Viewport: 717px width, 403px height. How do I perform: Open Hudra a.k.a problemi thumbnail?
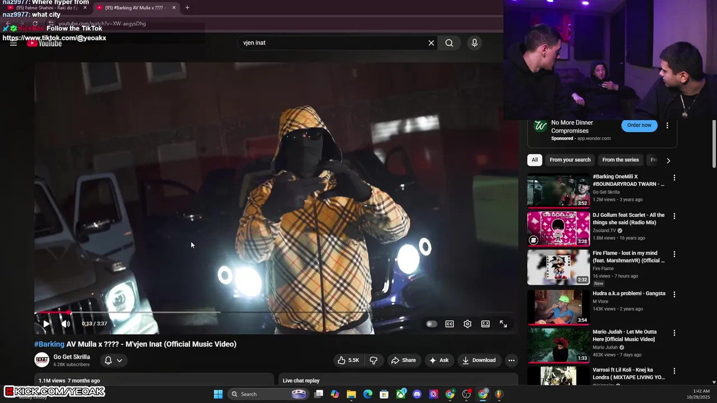pyautogui.click(x=558, y=307)
